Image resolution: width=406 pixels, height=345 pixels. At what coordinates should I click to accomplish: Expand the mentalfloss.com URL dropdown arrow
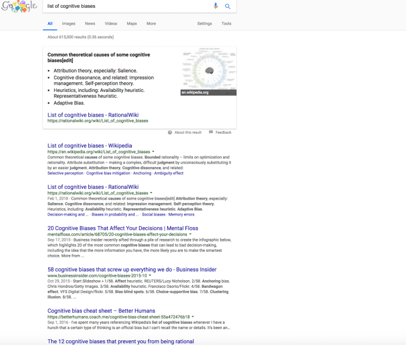click(x=190, y=234)
